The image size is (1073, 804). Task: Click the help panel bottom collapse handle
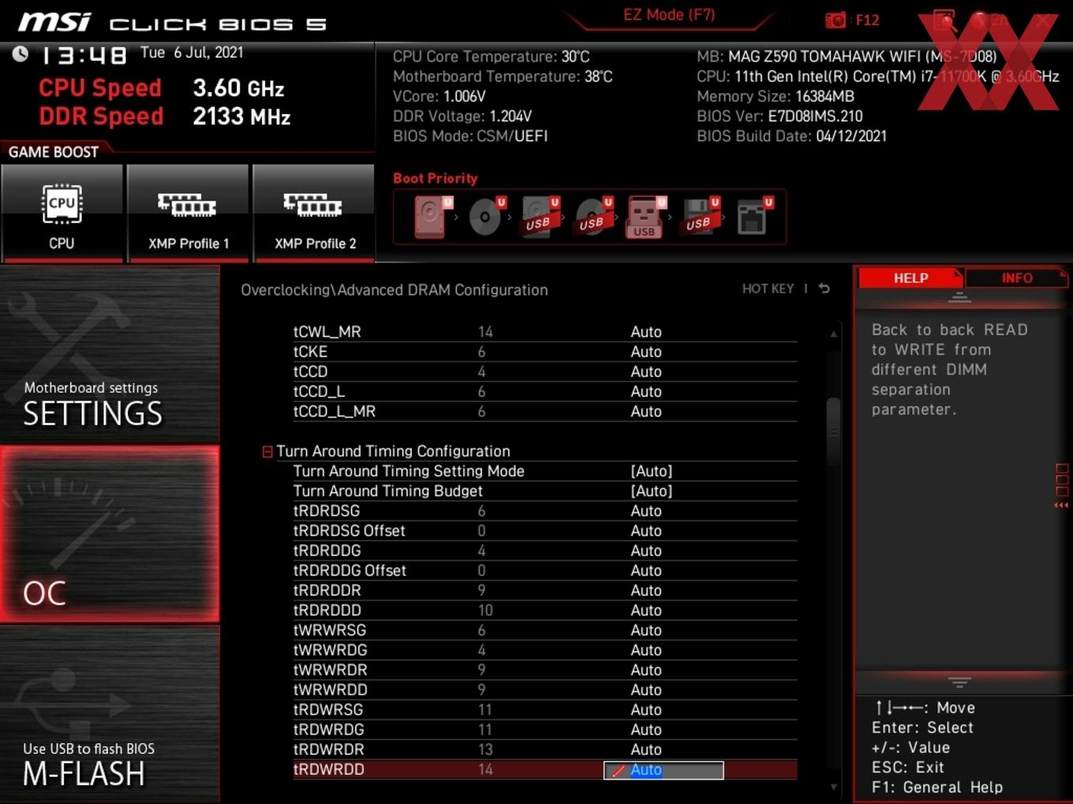[x=959, y=682]
